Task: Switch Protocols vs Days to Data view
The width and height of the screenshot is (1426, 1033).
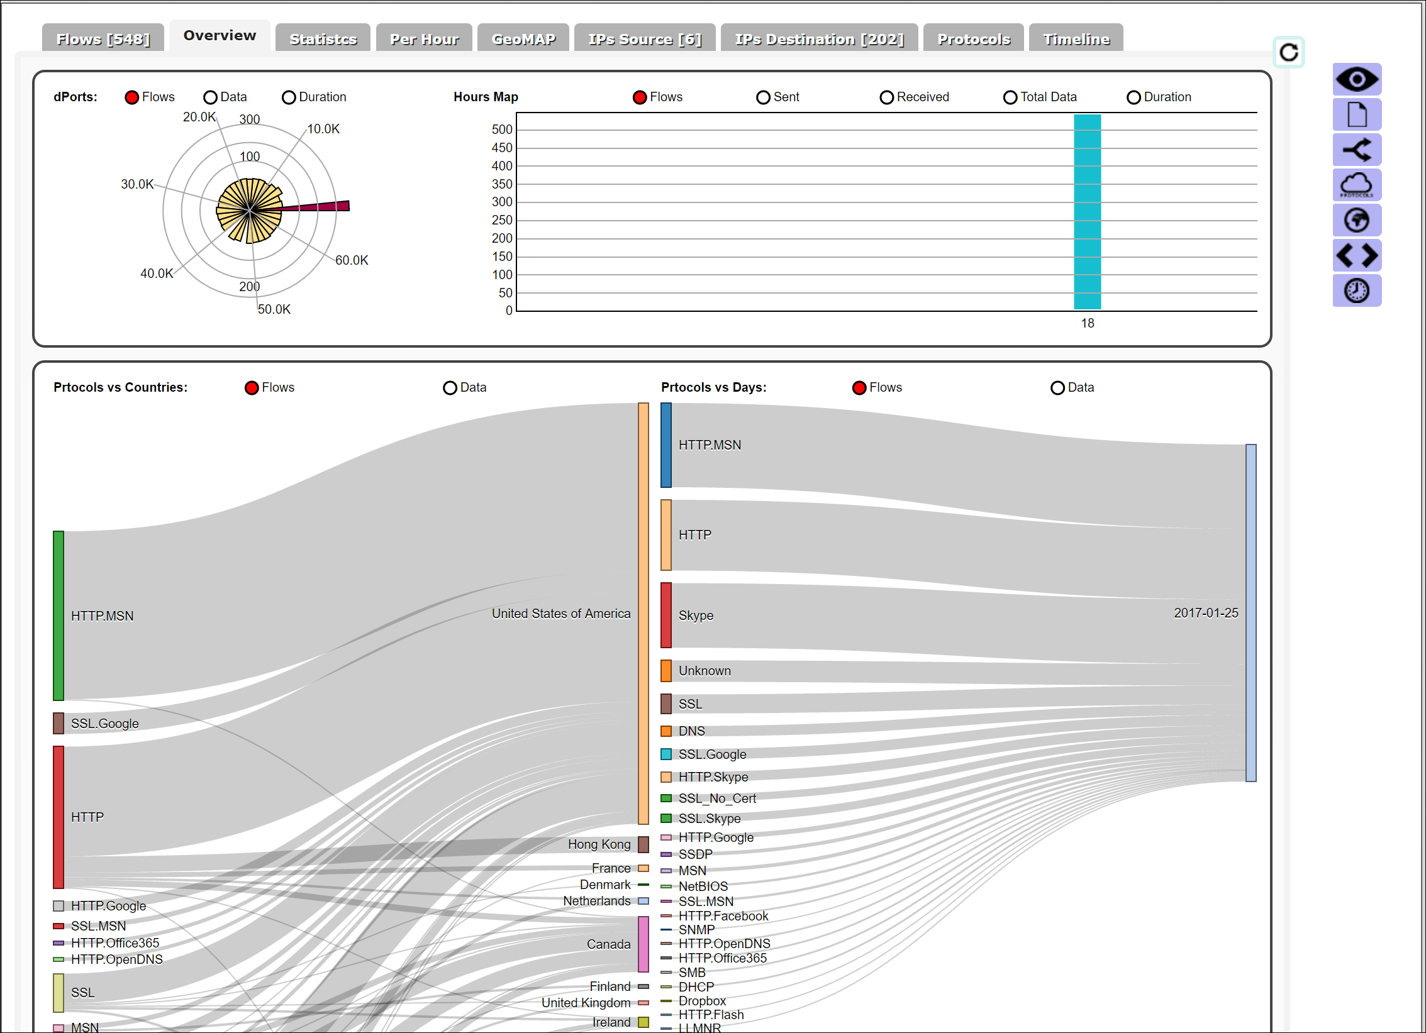Action: point(1057,388)
